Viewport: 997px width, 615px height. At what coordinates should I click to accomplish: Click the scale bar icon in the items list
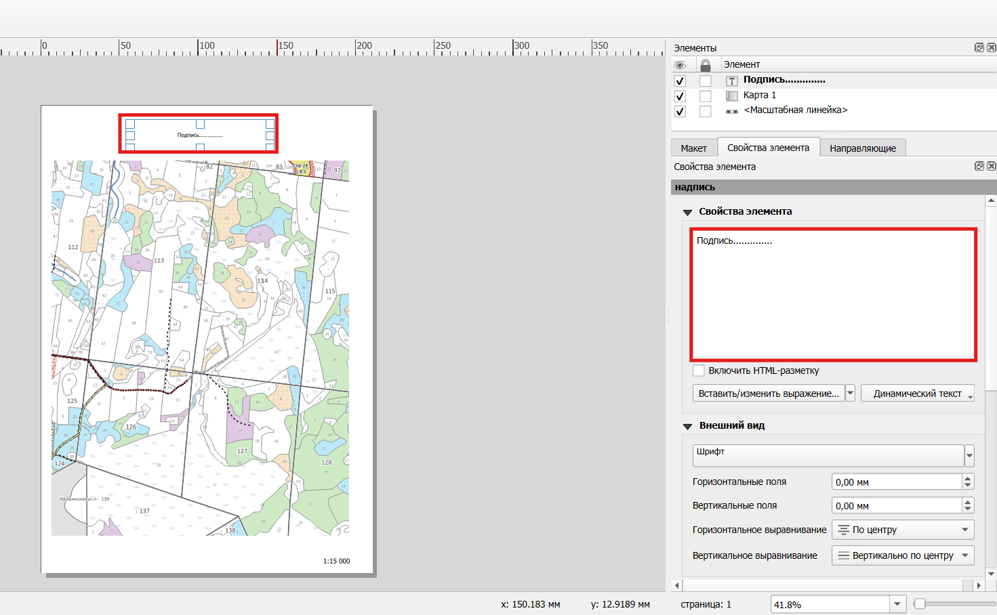pyautogui.click(x=732, y=111)
